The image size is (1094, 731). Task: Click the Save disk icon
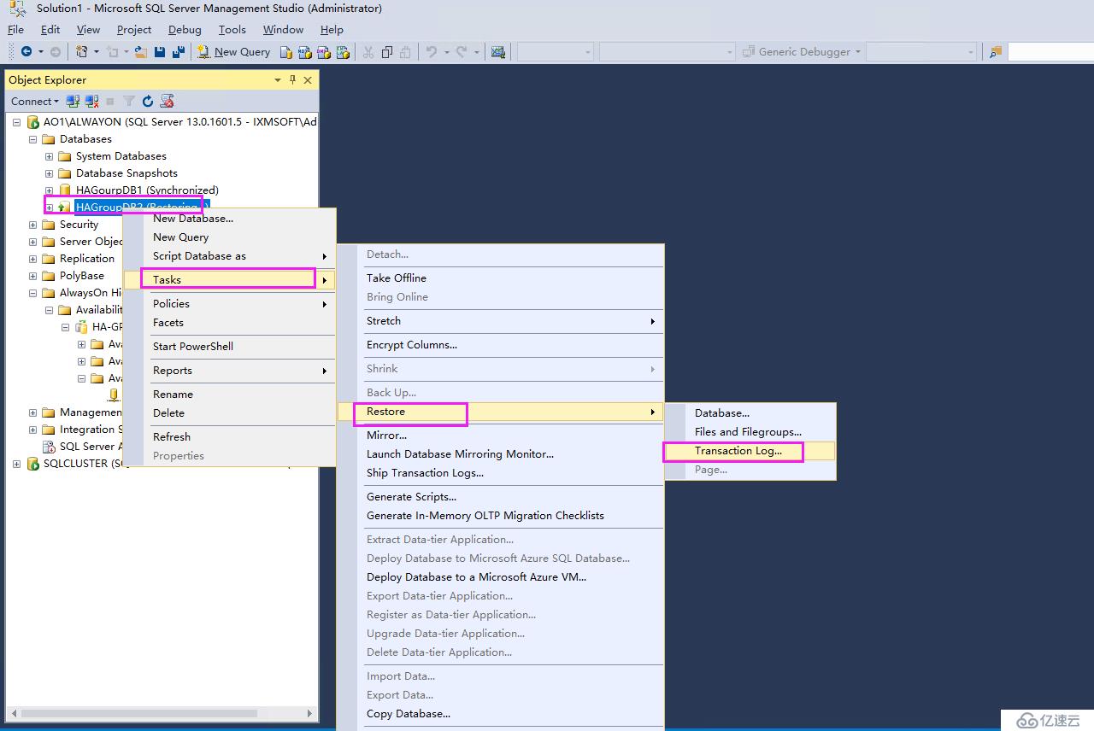160,52
